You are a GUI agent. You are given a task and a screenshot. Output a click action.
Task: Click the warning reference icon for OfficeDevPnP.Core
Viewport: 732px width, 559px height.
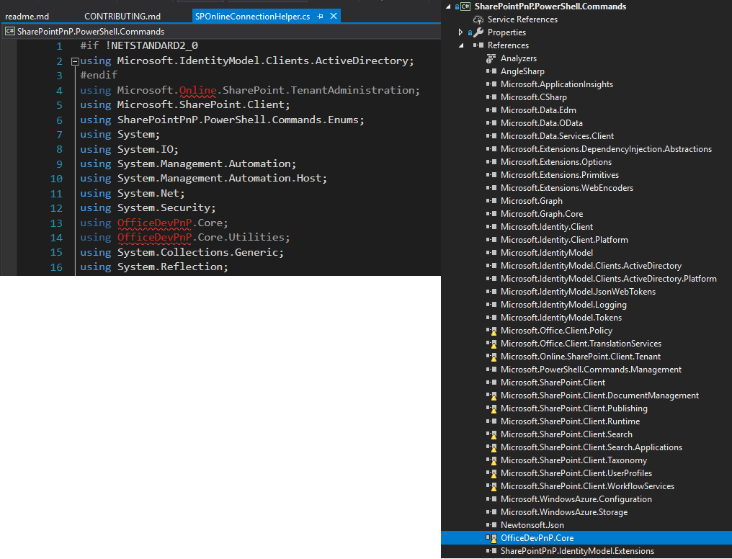491,538
